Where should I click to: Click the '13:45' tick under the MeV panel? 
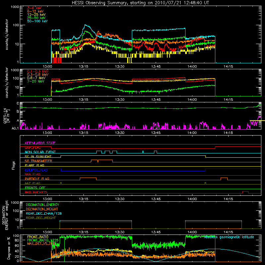pyautogui.click(x=156, y=100)
